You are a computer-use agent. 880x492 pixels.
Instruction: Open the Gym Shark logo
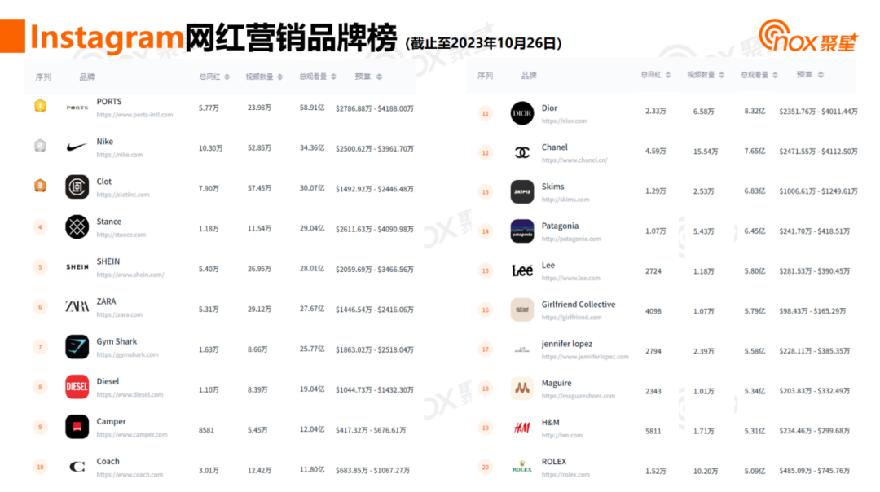(77, 347)
